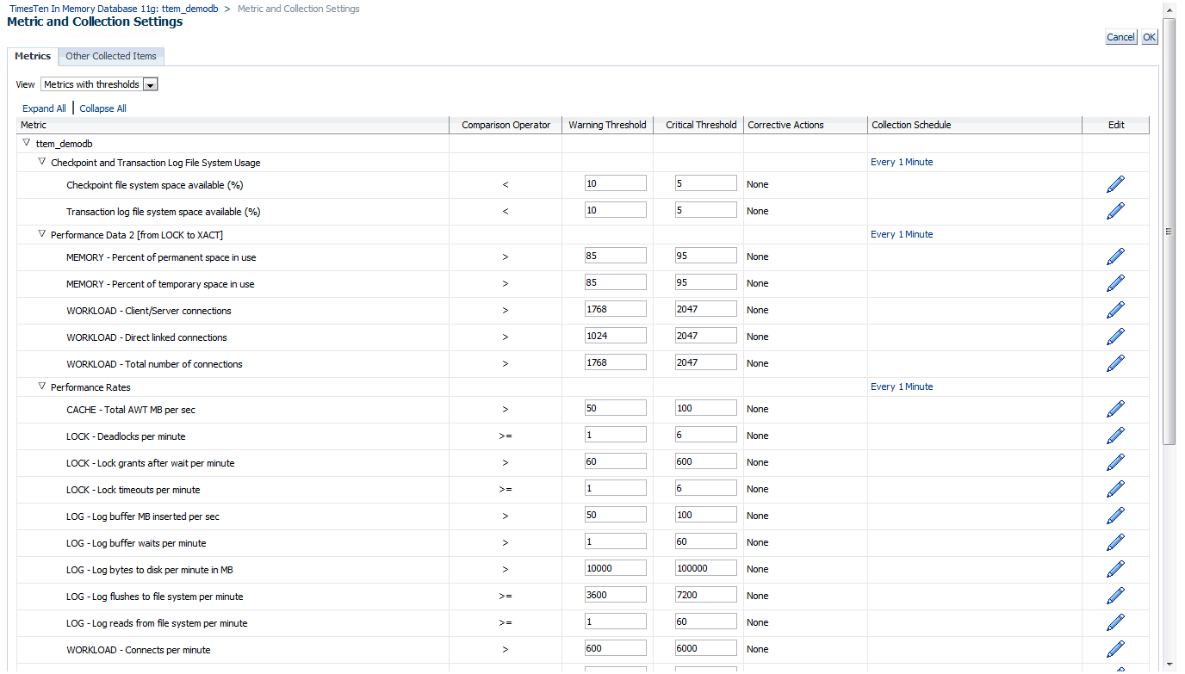
Task: Collapse the Performance Rates group
Action: click(42, 386)
